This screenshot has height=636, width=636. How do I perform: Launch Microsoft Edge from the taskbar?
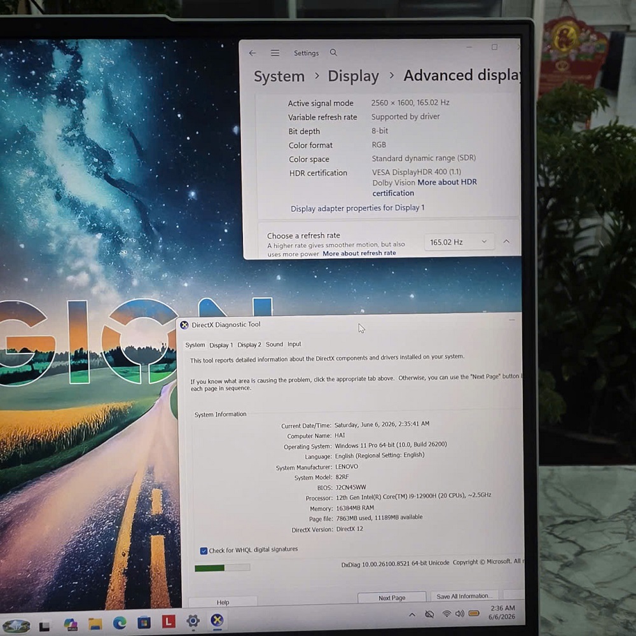(x=120, y=623)
